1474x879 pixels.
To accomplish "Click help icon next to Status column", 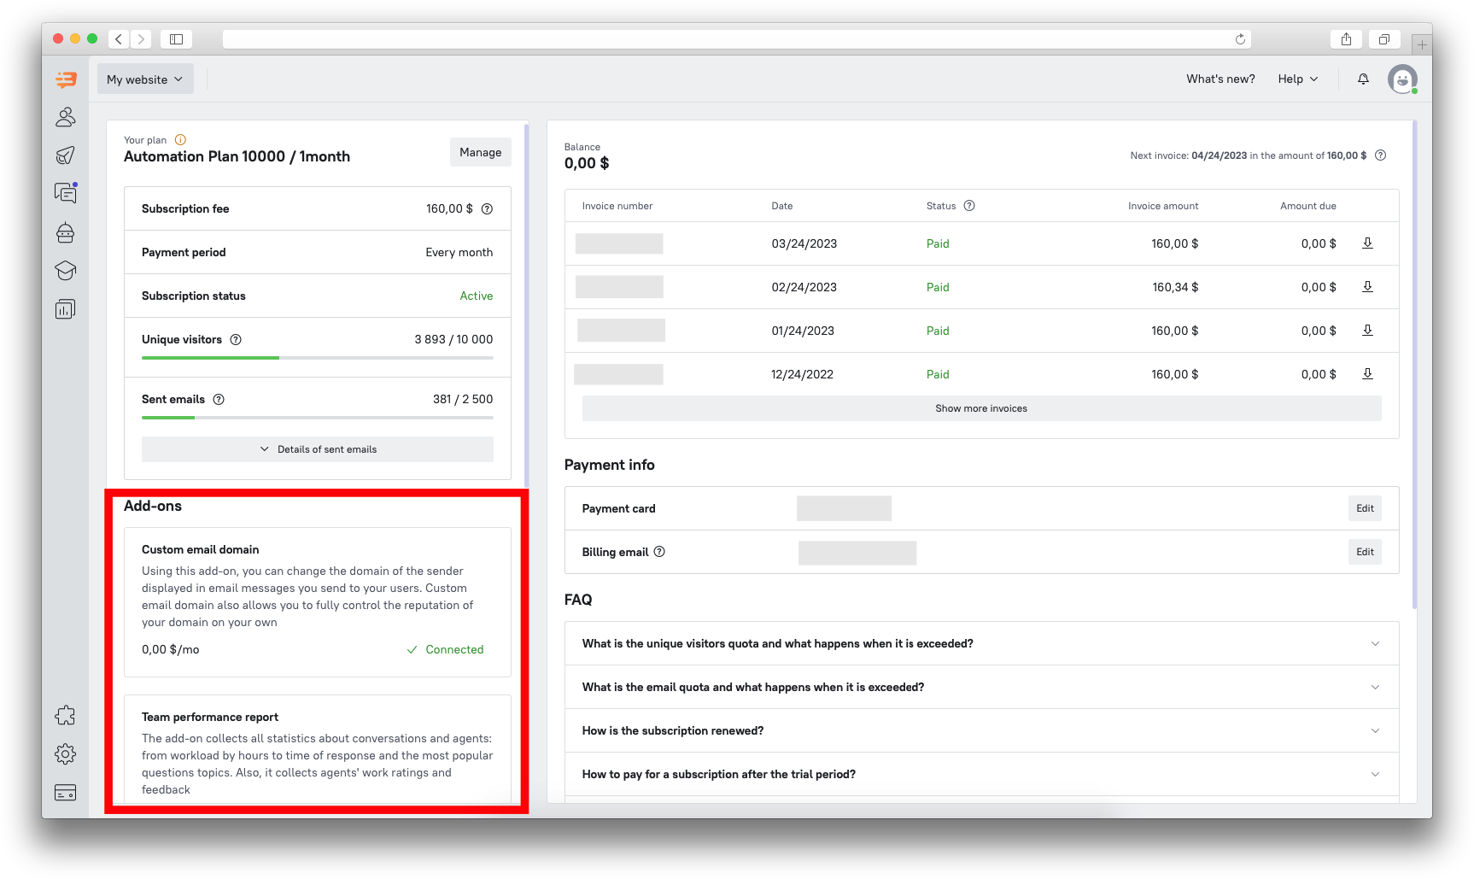I will [969, 206].
